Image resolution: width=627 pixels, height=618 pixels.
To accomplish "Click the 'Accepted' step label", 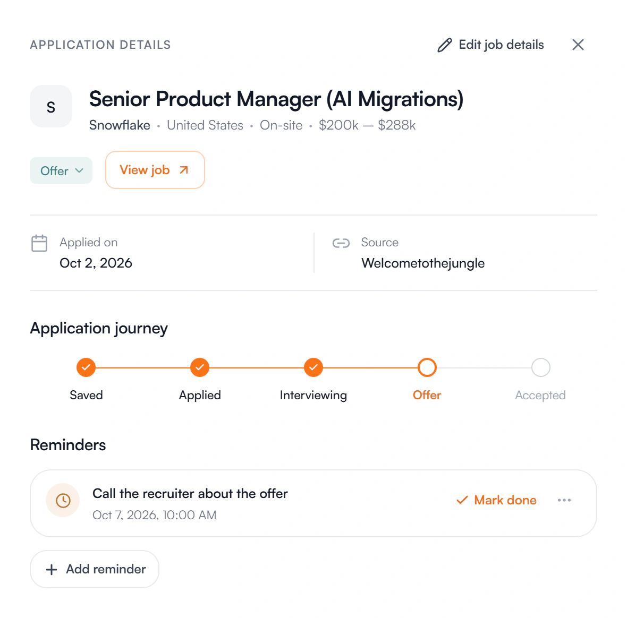I will (x=540, y=396).
